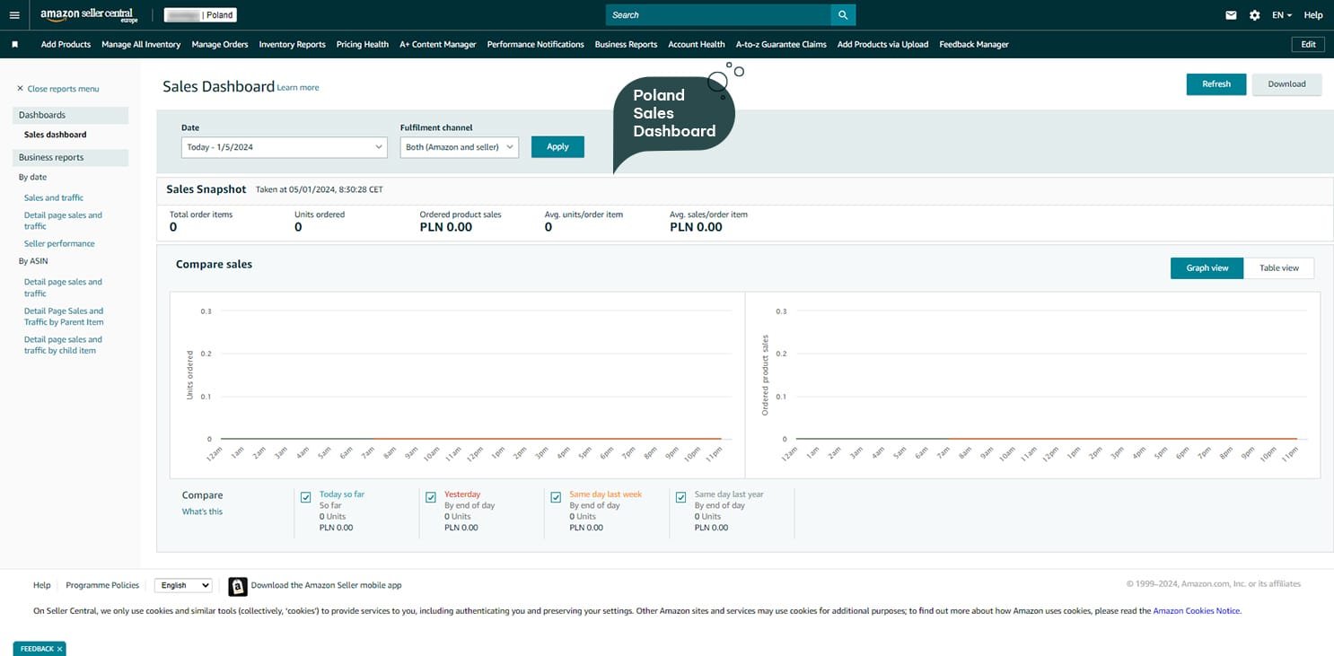Click the Apply button
Image resolution: width=1334 pixels, height=656 pixels.
557,147
